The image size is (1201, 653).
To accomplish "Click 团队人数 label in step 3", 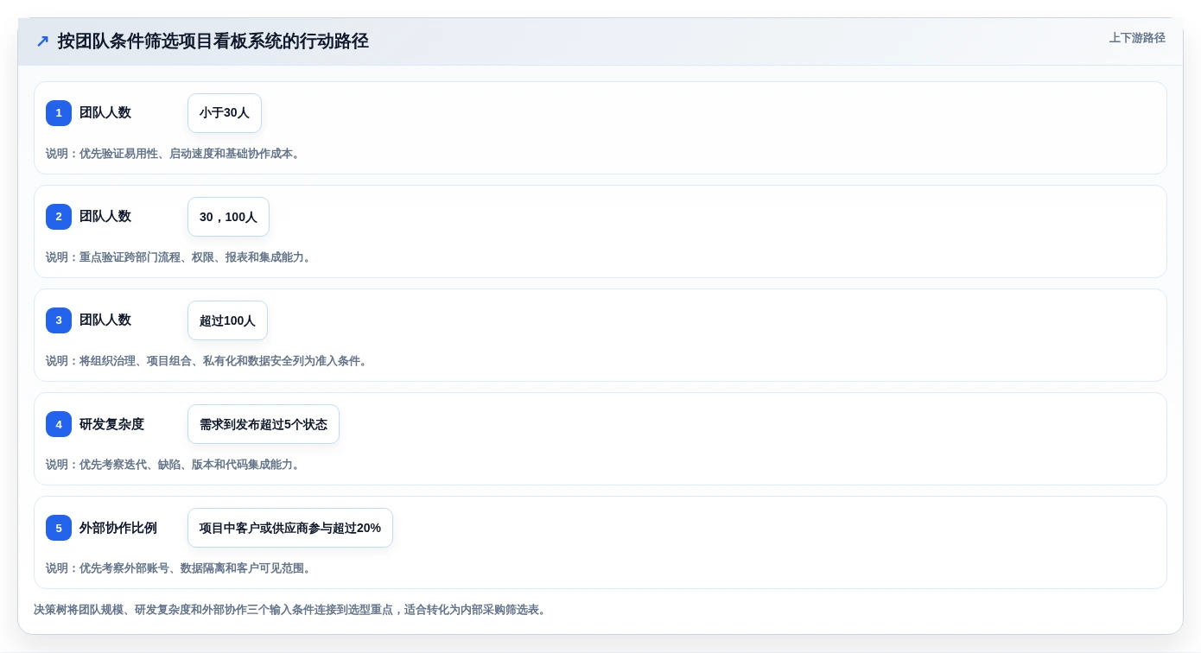I will 105,320.
